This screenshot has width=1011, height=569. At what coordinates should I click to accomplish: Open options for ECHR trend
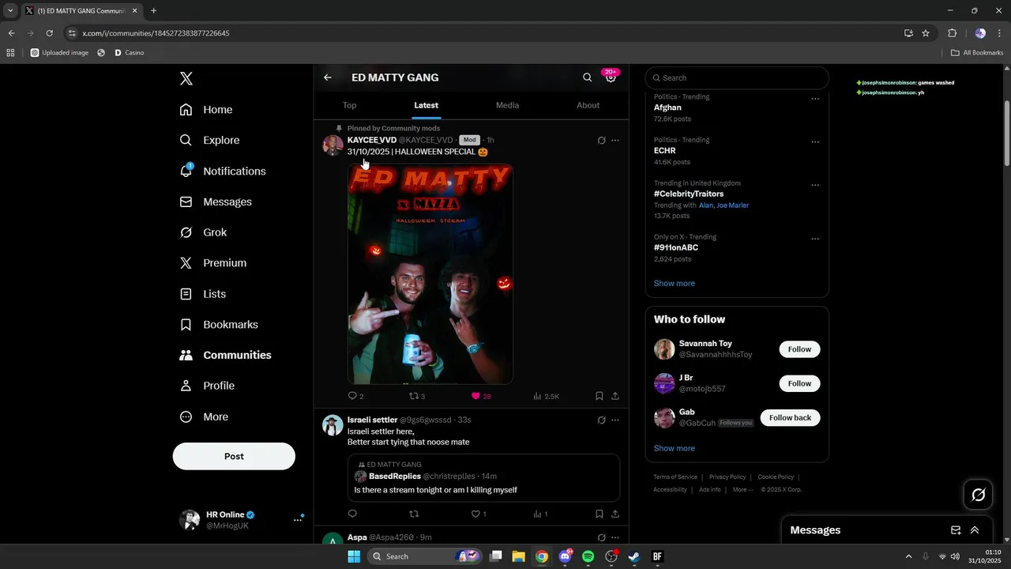coord(815,143)
